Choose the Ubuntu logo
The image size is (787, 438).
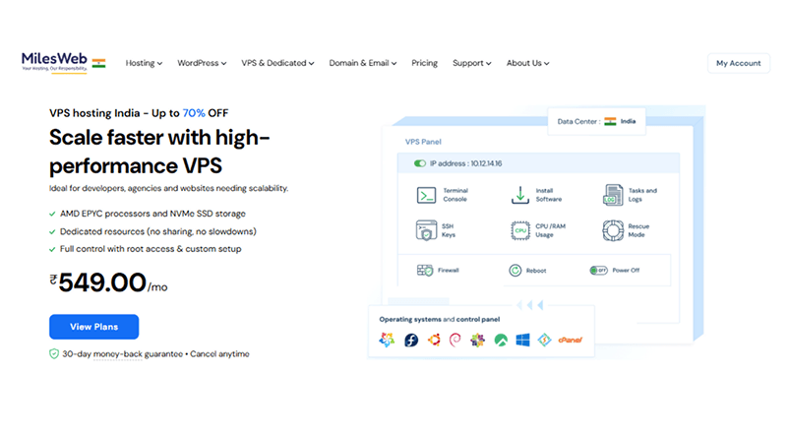point(434,340)
